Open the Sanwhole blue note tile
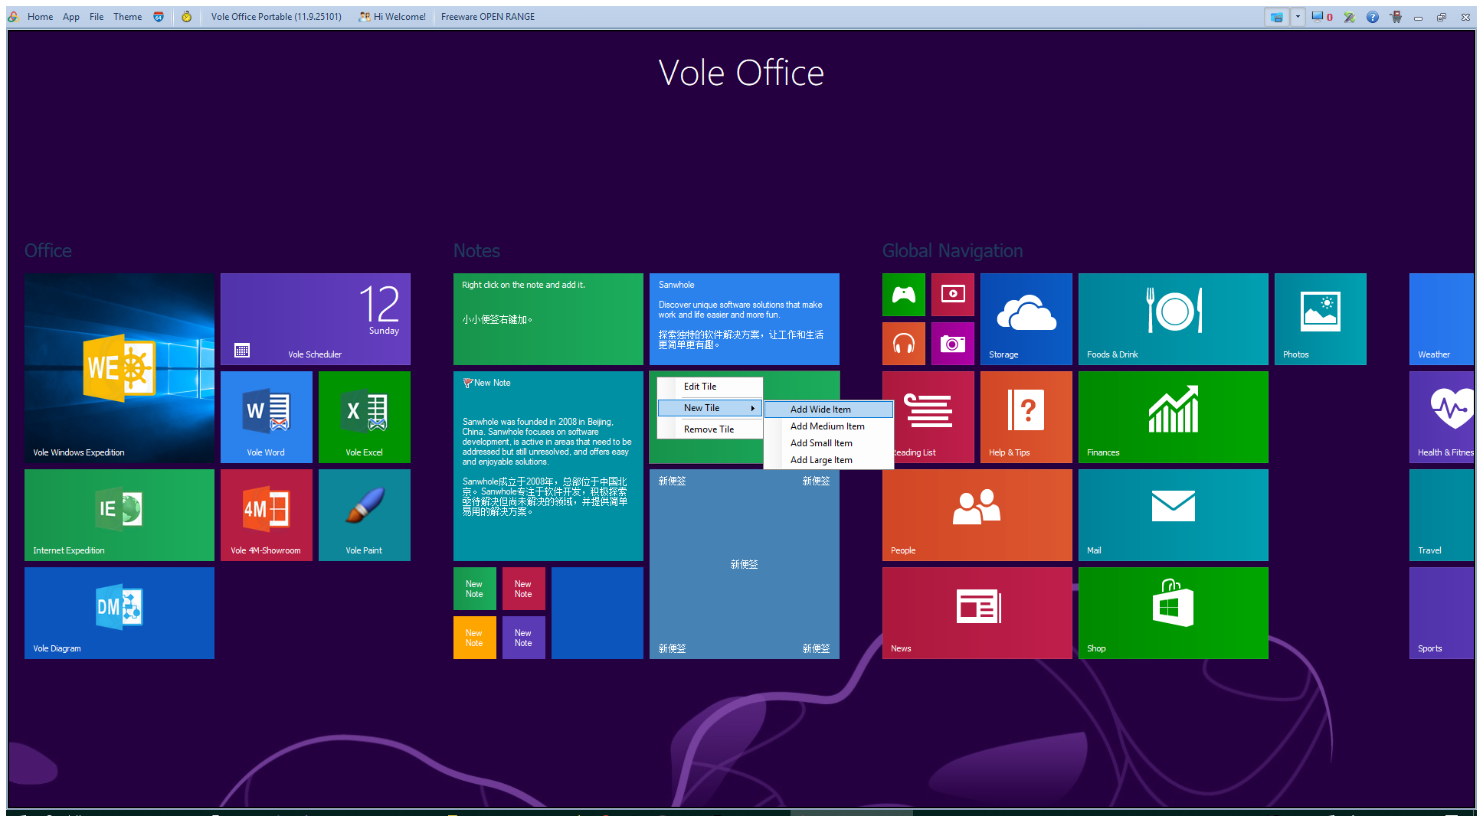Viewport: 1483px width, 816px height. (x=744, y=318)
